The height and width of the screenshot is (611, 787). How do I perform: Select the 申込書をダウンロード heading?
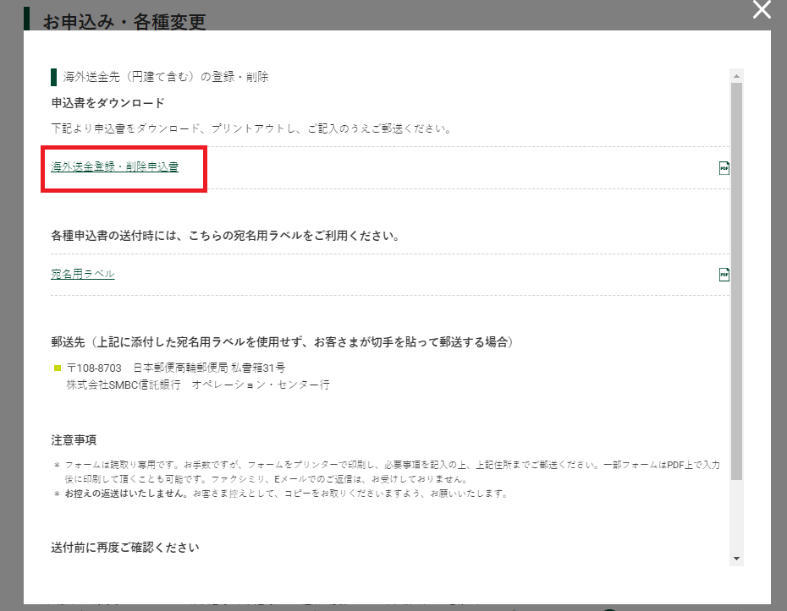coord(108,103)
